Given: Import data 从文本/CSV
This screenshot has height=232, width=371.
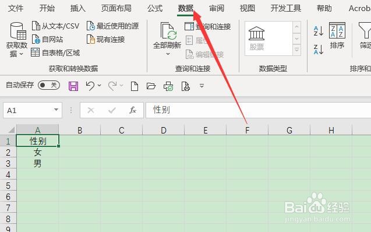Looking at the screenshot, I should pyautogui.click(x=55, y=26).
